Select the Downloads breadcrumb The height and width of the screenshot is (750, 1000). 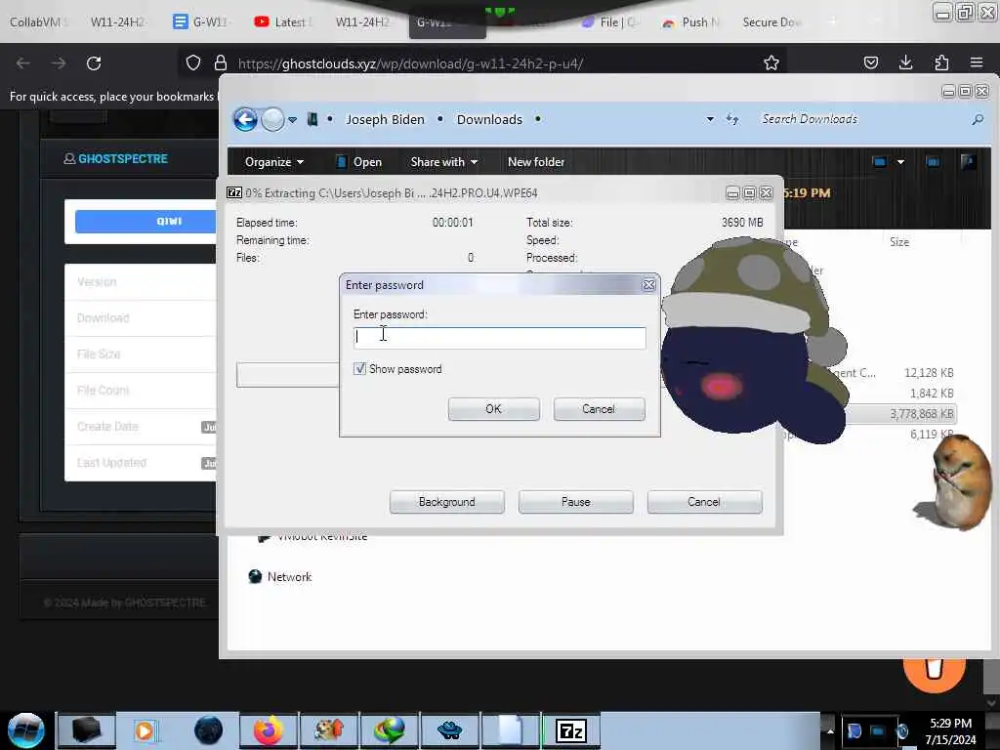click(489, 119)
